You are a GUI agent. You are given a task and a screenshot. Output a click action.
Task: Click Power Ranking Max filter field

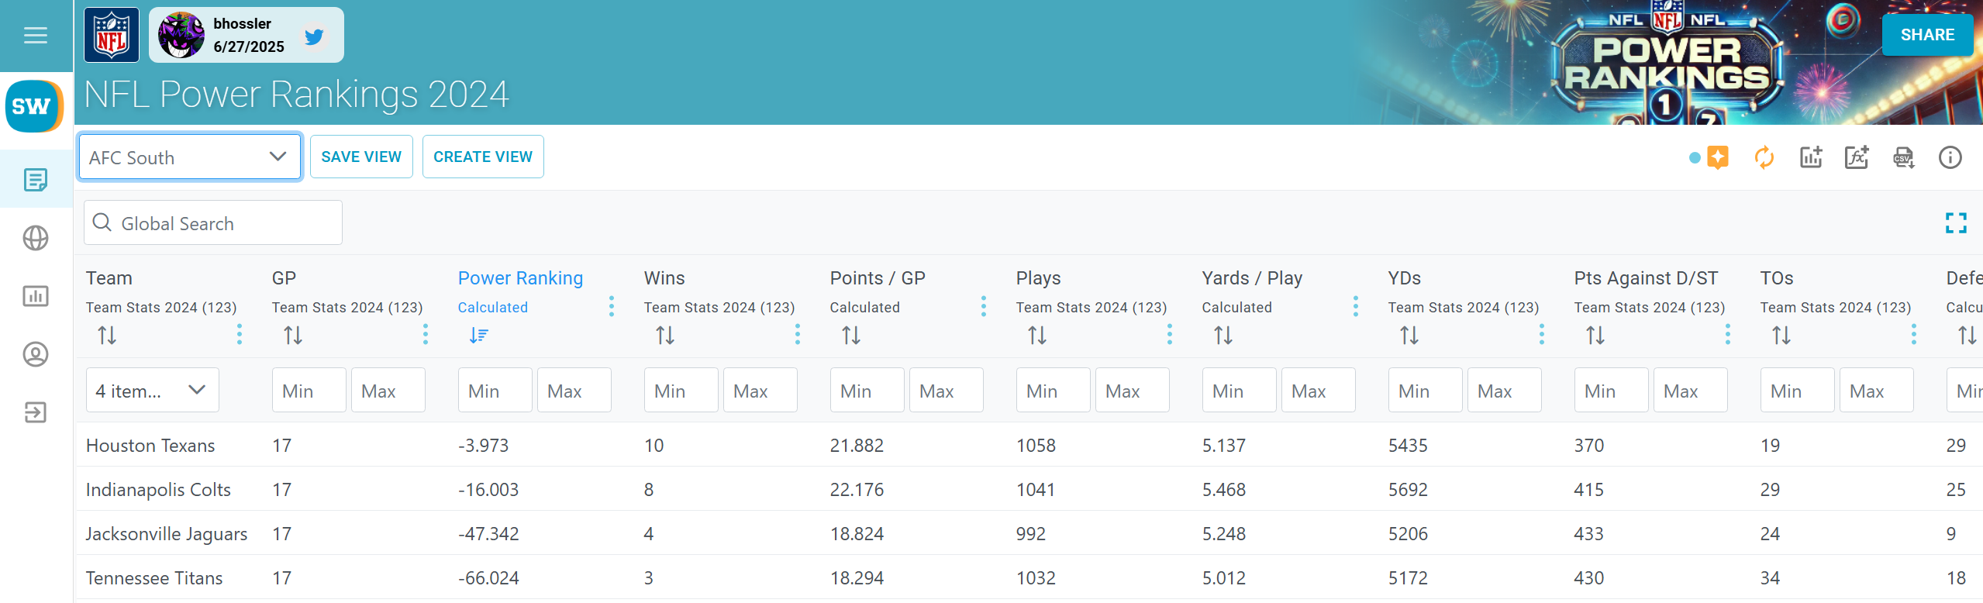coord(574,390)
